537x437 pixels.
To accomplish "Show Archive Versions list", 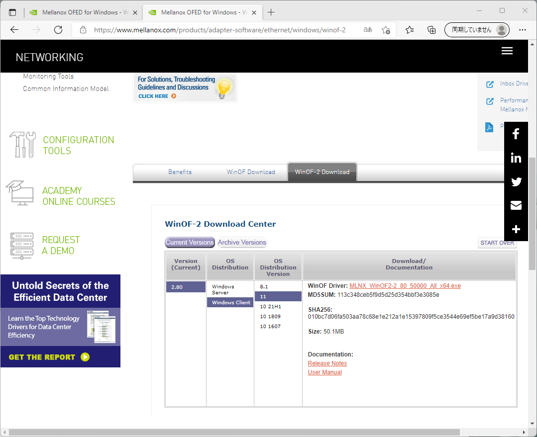I will coord(242,242).
